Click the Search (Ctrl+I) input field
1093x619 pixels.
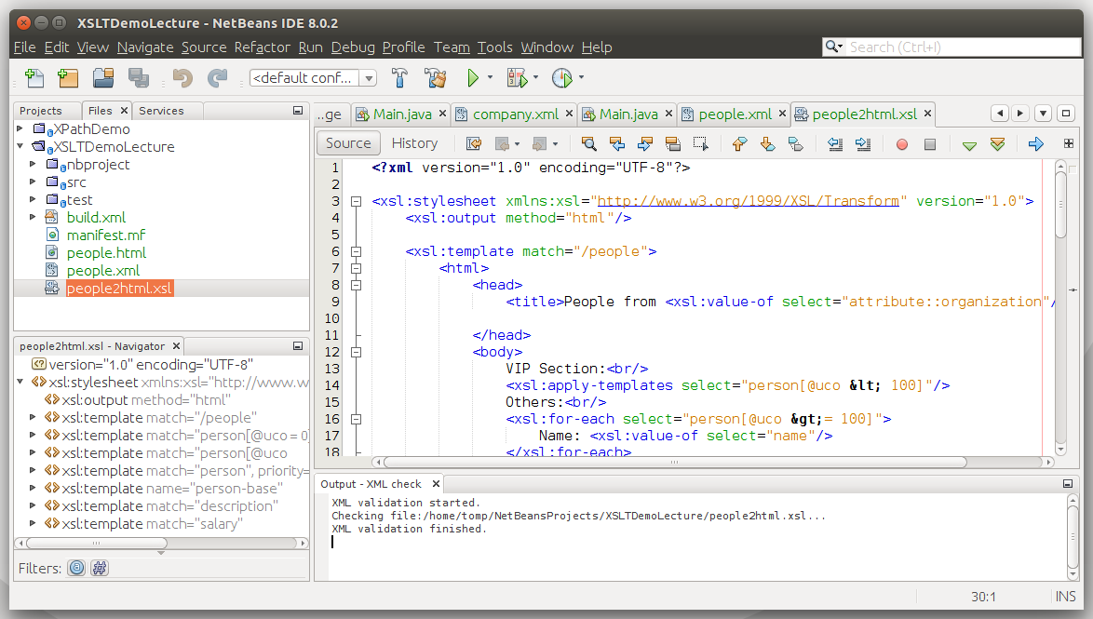pos(964,47)
